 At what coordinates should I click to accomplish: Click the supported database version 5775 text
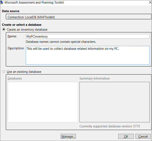[110, 126]
